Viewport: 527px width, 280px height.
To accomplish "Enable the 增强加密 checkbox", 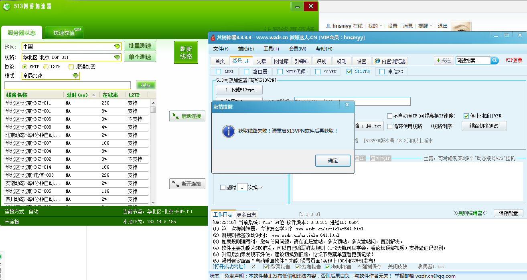I will pyautogui.click(x=71, y=67).
